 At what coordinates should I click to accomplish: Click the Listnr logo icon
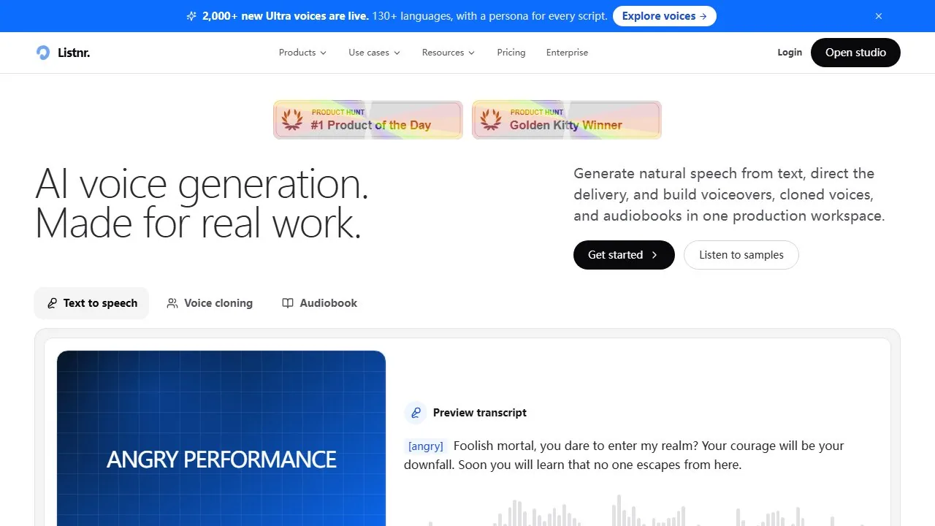tap(43, 53)
